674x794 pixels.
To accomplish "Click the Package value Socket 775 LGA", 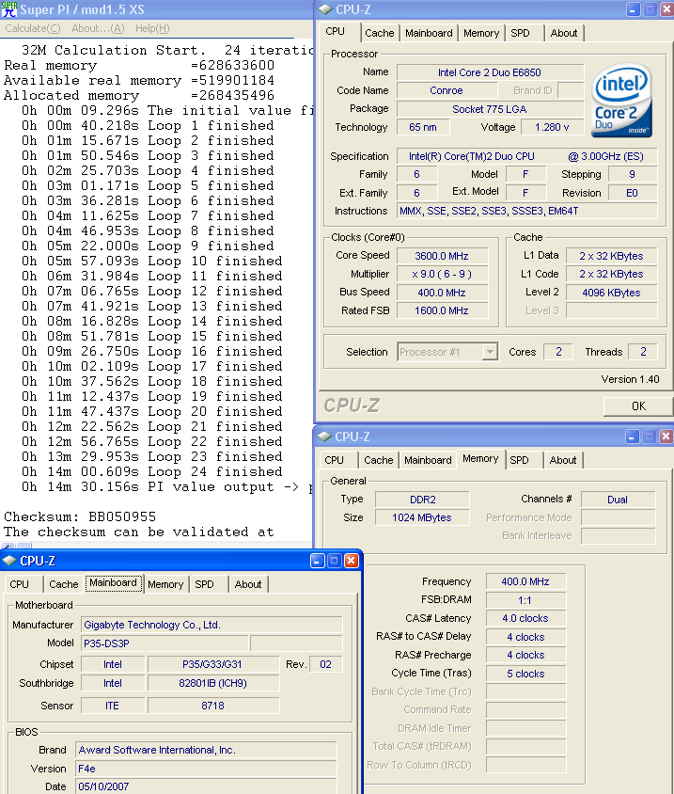I will click(x=490, y=109).
